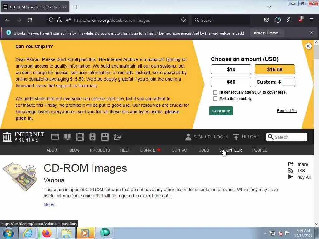Dismiss the Refresh Firefox notification bar

tap(312, 32)
